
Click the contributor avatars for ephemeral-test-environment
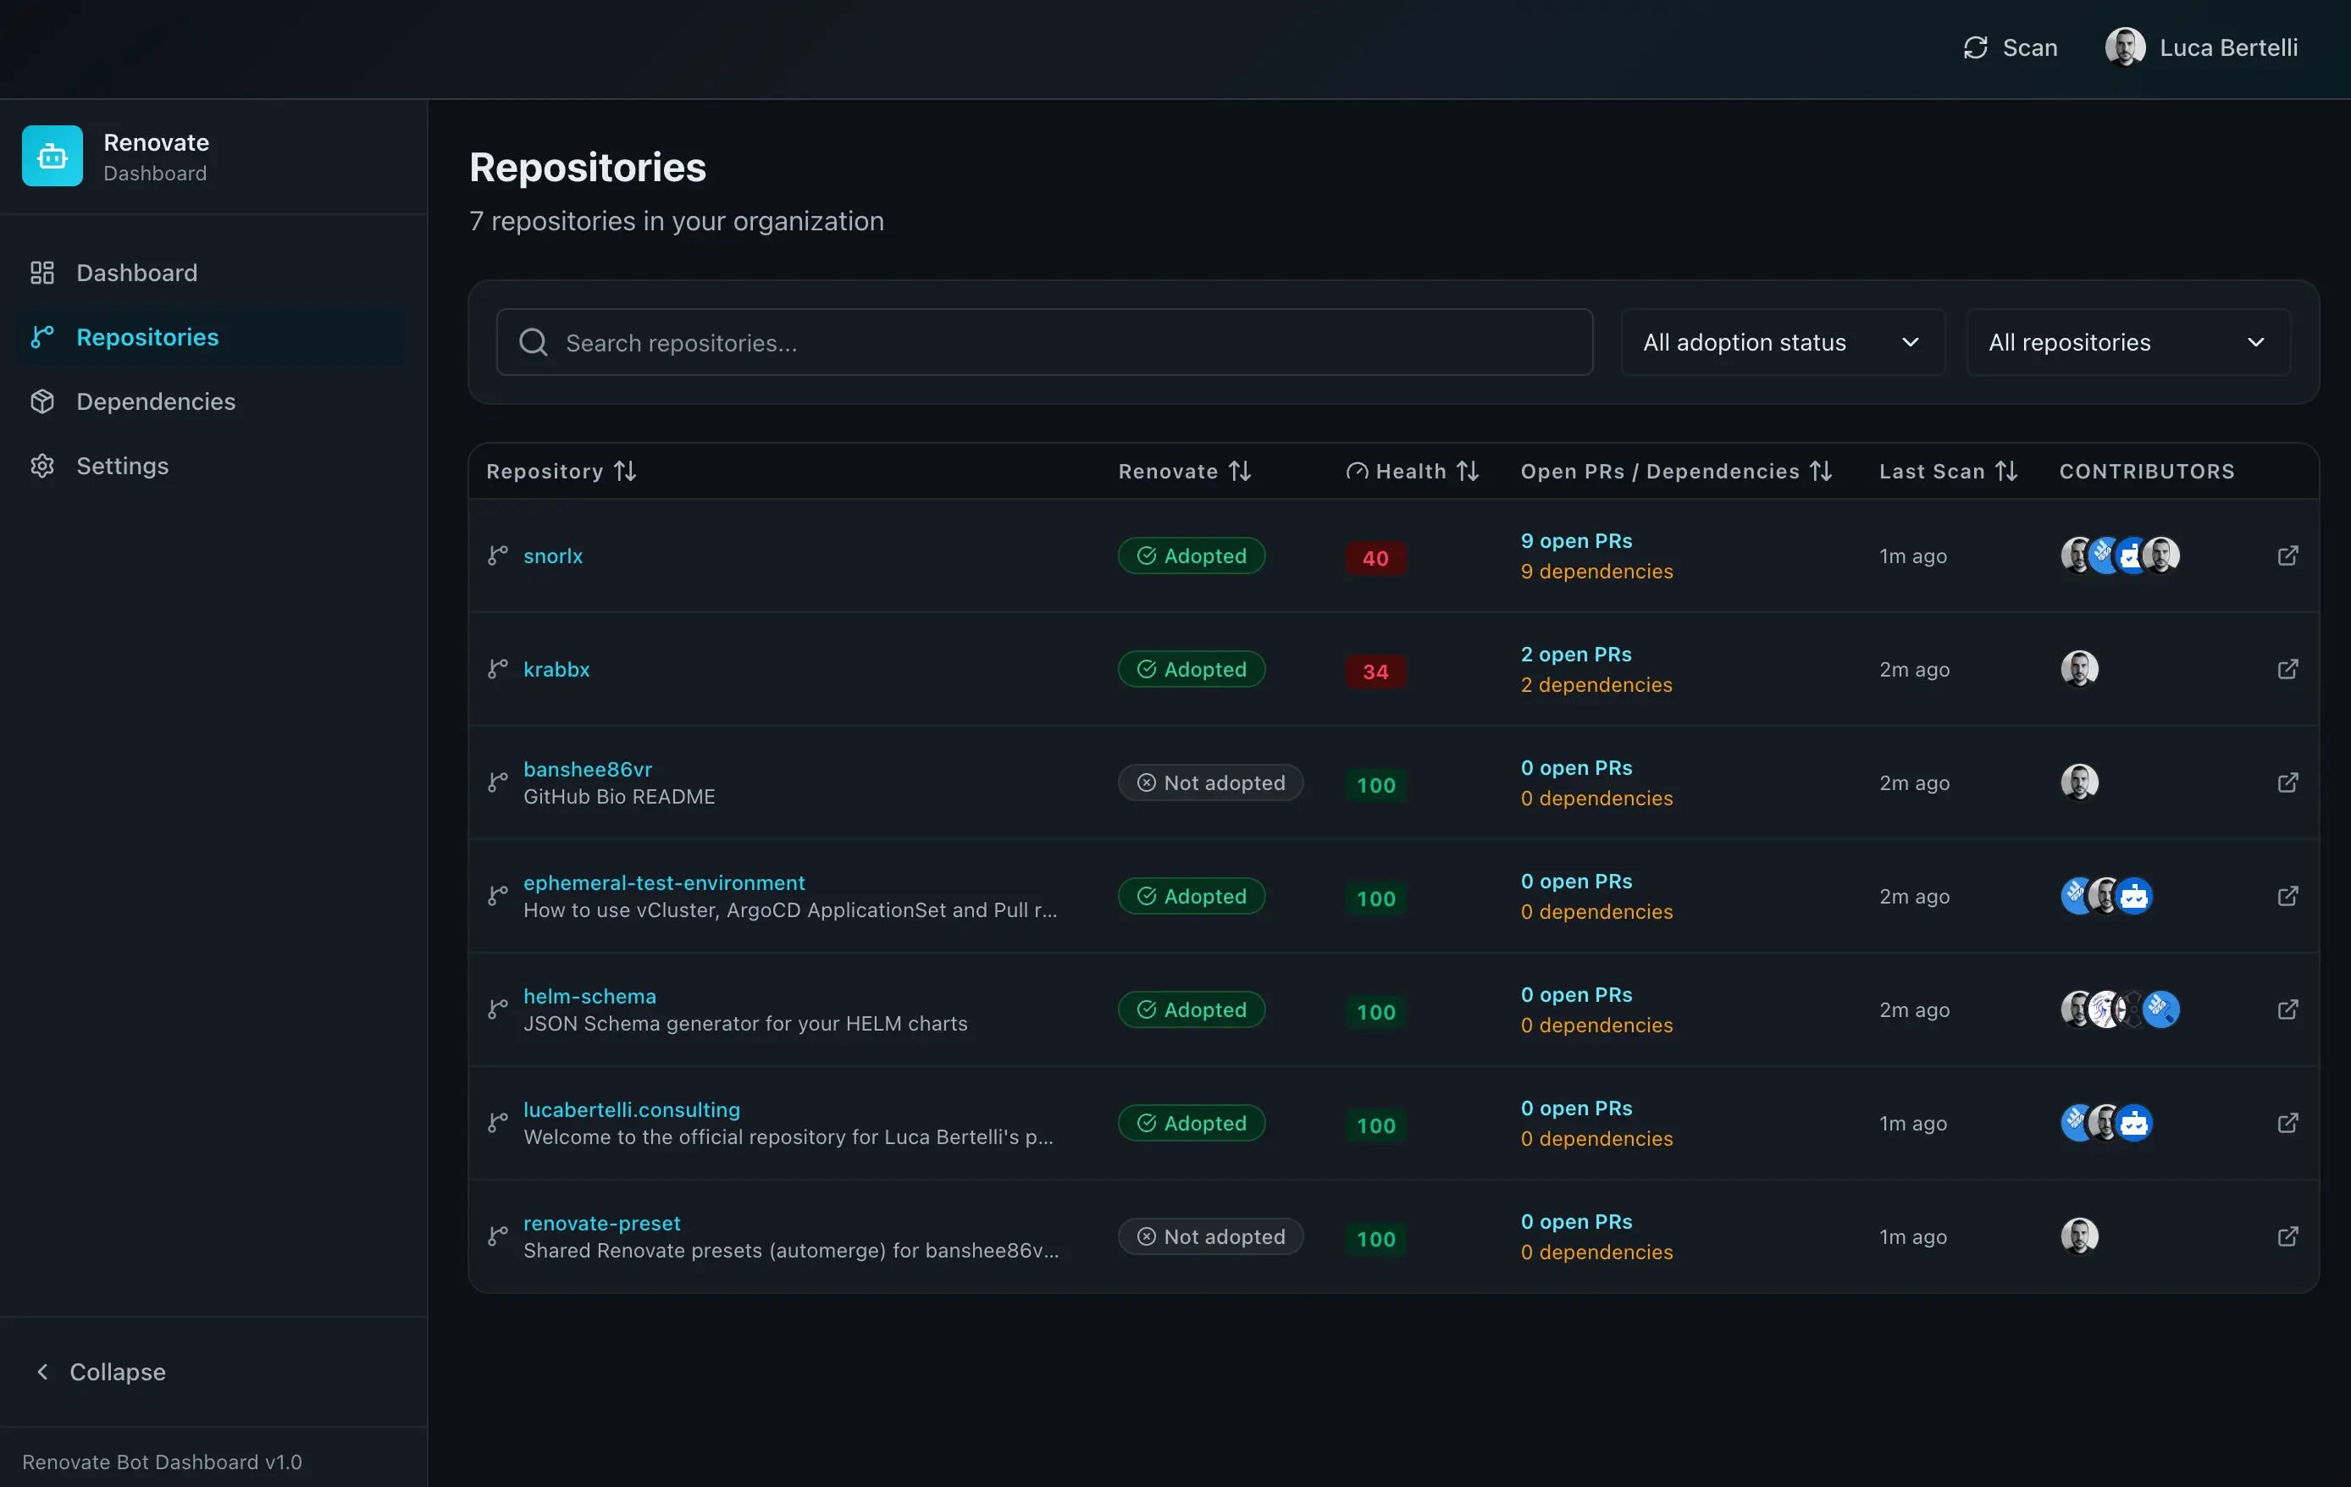click(2106, 895)
